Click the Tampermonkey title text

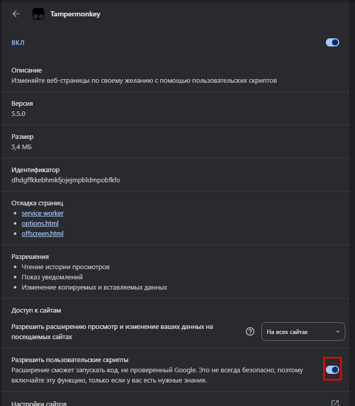click(75, 14)
